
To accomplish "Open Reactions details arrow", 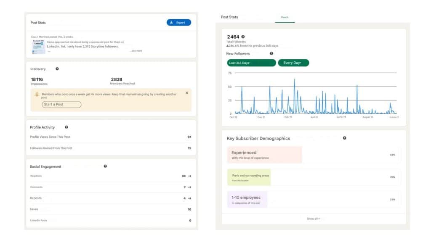I will click(189, 176).
